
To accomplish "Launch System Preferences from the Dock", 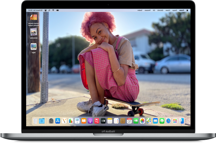I will point(51,121).
